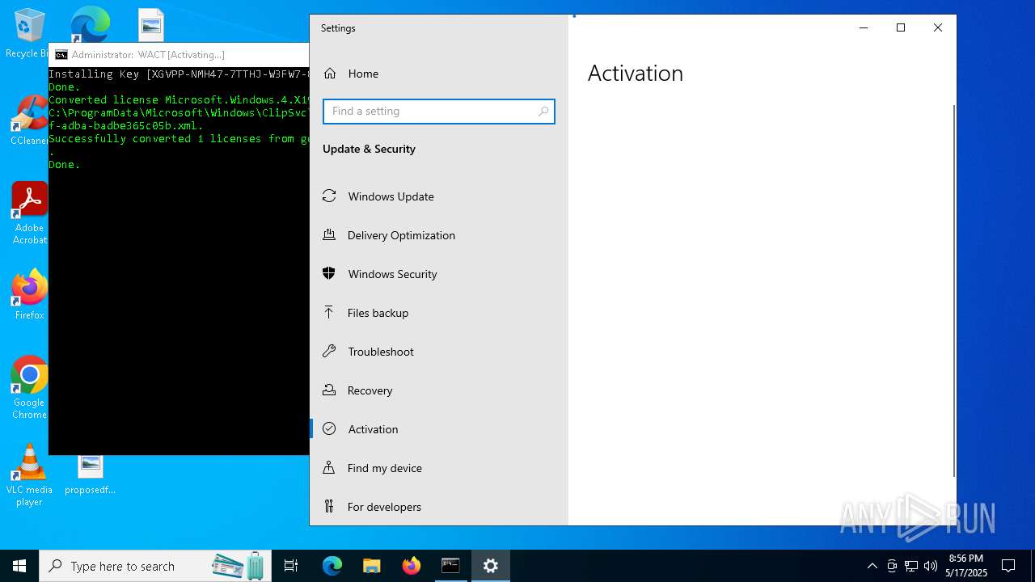Viewport: 1035px width, 582px height.
Task: Open the notification center icon
Action: [x=1008, y=566]
